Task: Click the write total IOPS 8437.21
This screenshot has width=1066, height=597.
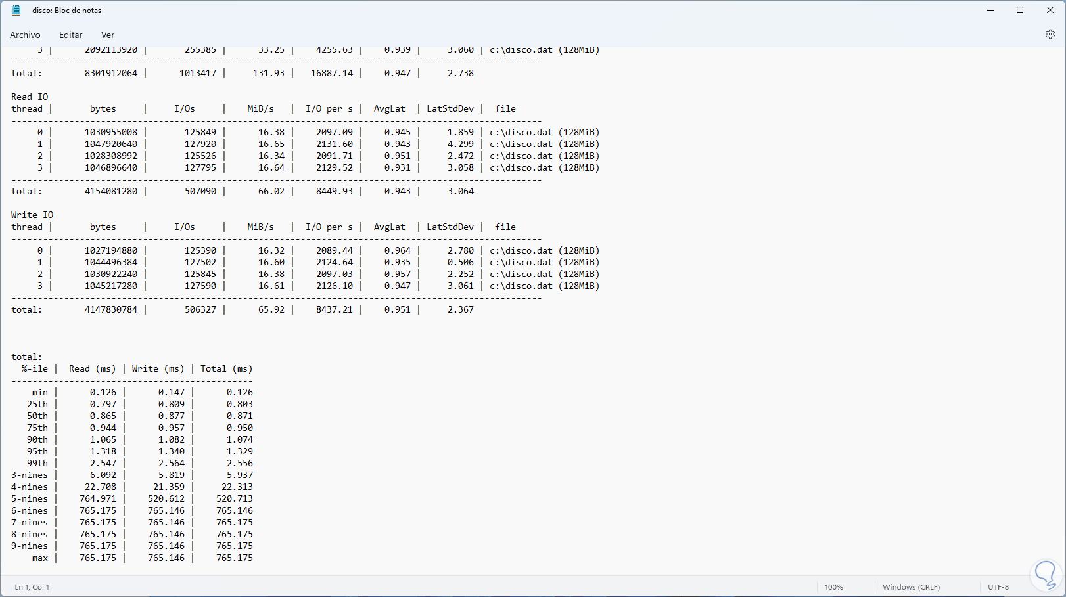Action: tap(335, 309)
